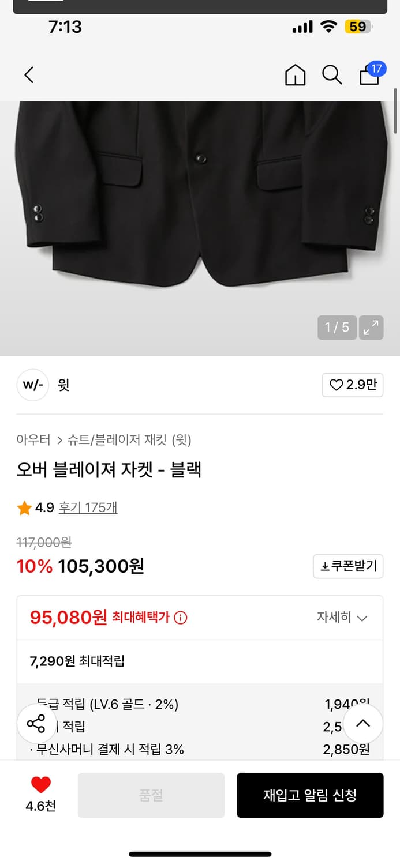Screen dimensions: 400x865
Task: Open 후기 175개 reviews link
Action: click(88, 507)
